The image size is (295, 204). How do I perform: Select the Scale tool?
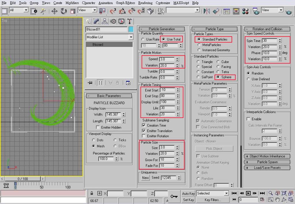point(73,11)
